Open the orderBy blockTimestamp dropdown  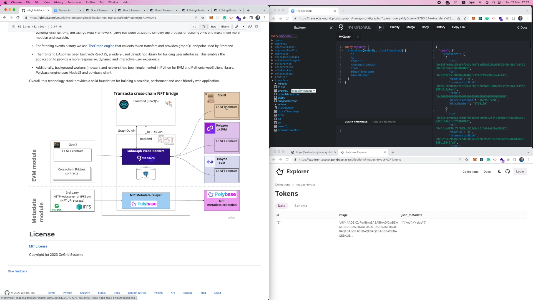[303, 91]
